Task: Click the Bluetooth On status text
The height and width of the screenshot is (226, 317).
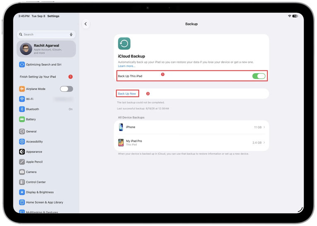Action: 70,109
